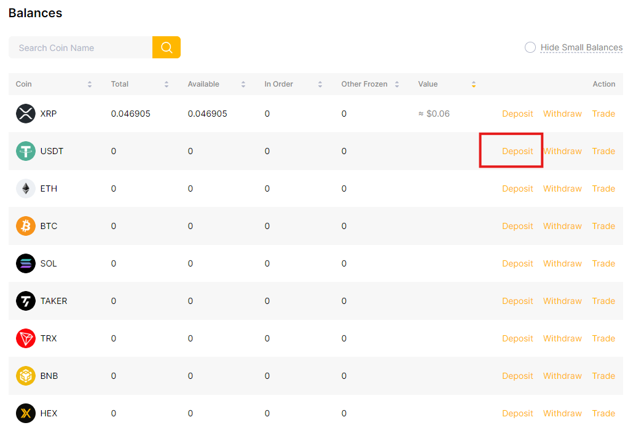Sort the table by Coin column arrows
This screenshot has width=636, height=428.
pyautogui.click(x=90, y=84)
